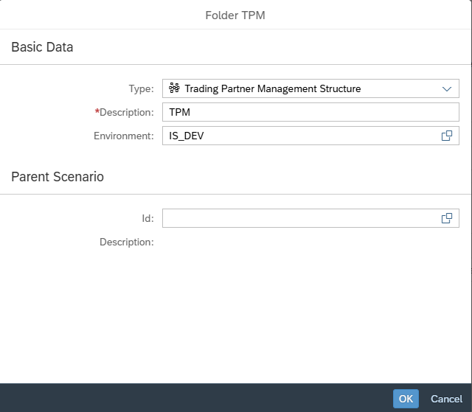
Task: Click the Environment field label
Action: 123,136
